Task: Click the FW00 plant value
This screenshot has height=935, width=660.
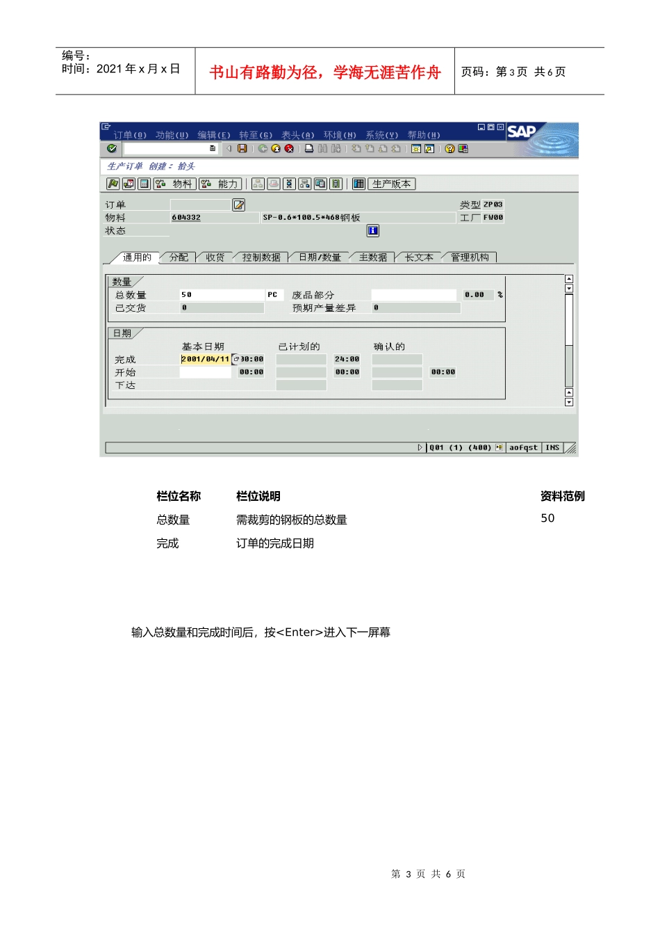Action: coord(493,218)
